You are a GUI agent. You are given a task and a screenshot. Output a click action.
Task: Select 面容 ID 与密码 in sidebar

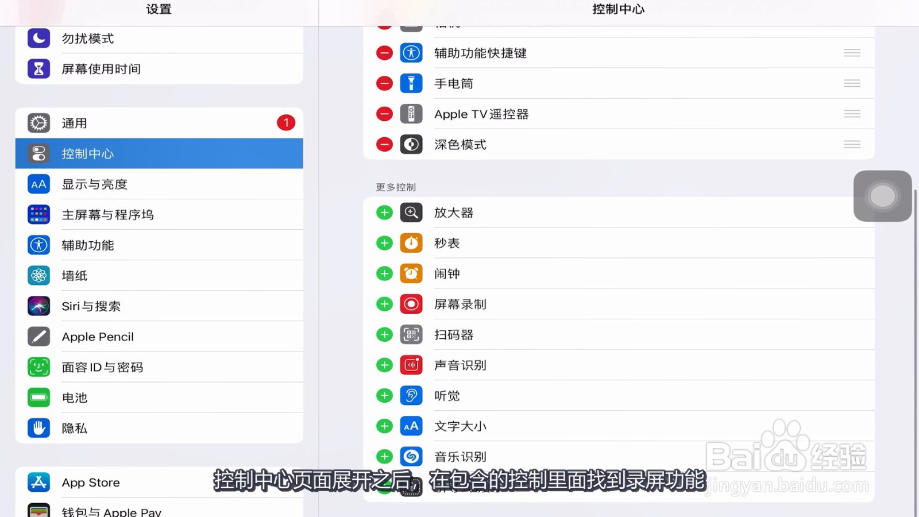(159, 367)
